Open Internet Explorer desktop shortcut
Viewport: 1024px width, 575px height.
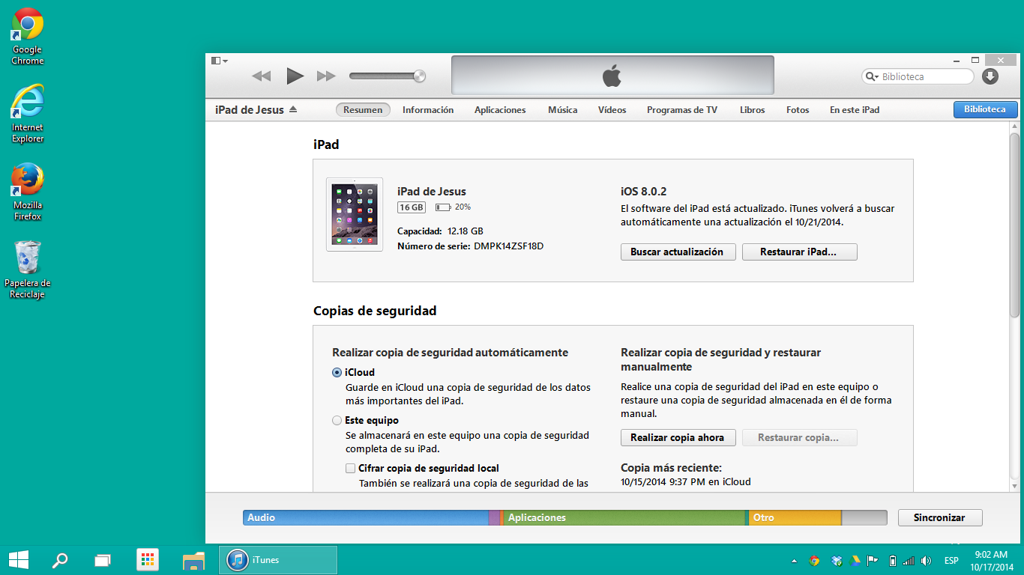[28, 114]
